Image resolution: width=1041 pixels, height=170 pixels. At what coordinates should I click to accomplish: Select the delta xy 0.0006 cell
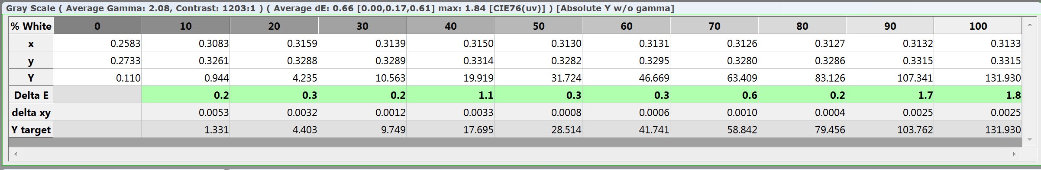pyautogui.click(x=627, y=112)
